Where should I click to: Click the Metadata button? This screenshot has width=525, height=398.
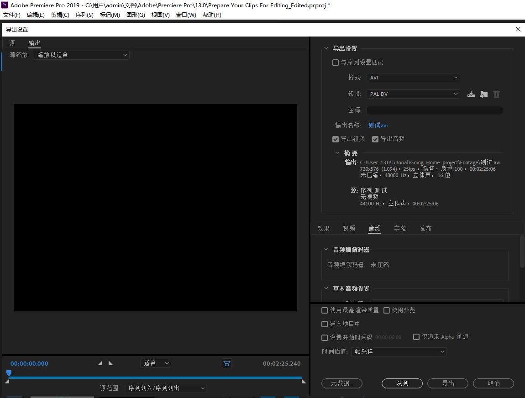(x=342, y=383)
